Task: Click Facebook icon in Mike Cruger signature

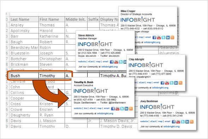Action: [x=154, y=38]
